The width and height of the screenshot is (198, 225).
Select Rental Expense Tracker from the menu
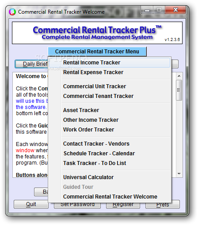pos(110,72)
